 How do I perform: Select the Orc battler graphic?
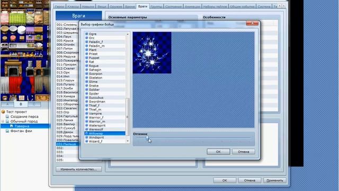pyautogui.click(x=105, y=38)
